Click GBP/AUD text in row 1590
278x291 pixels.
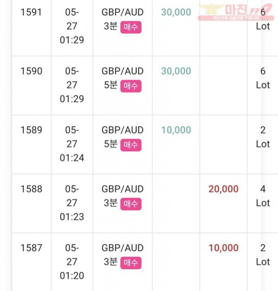click(x=122, y=71)
